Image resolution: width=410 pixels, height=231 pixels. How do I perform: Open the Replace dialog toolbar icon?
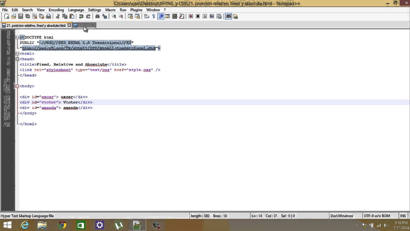coord(104,16)
